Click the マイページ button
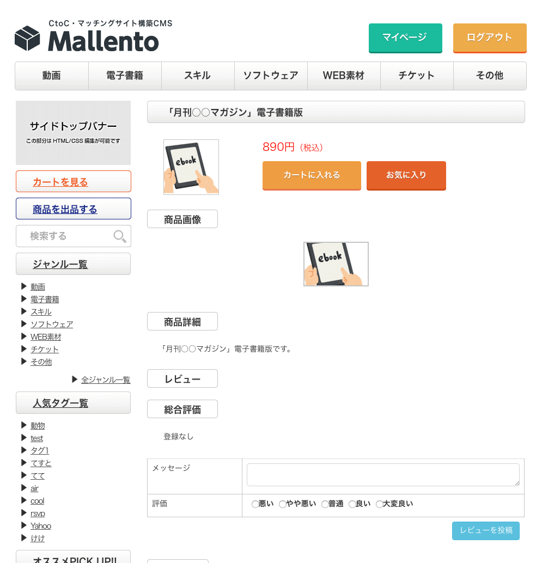 point(405,38)
